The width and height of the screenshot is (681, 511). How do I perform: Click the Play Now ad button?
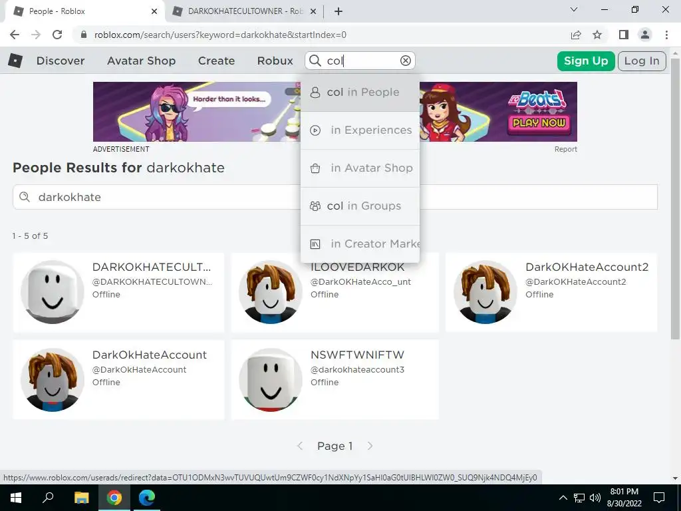[539, 123]
